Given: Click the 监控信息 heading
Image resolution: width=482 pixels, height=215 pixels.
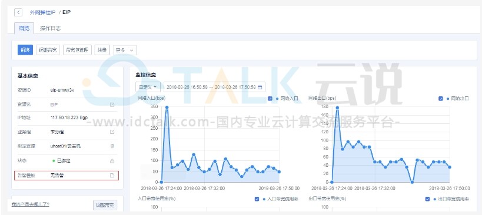Looking at the screenshot, I should click(x=146, y=75).
